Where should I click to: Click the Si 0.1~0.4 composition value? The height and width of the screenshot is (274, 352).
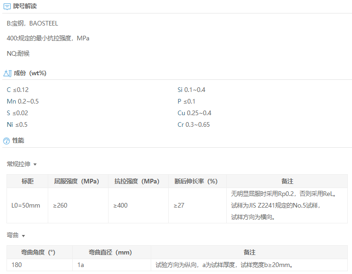(x=191, y=90)
